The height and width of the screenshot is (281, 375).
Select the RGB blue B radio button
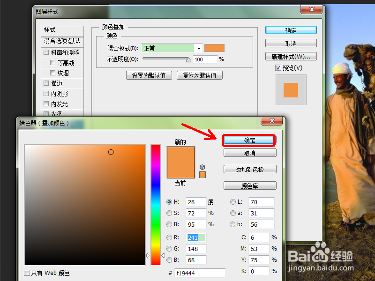(169, 260)
